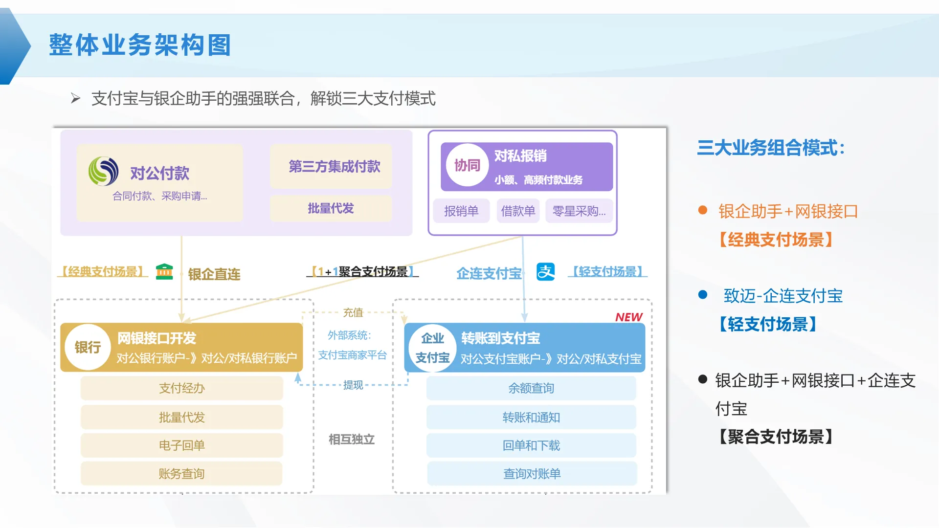Viewport: 939px width, 528px height.
Task: Click the orange bullet before 银企助手+网银接口
Action: pyautogui.click(x=703, y=210)
